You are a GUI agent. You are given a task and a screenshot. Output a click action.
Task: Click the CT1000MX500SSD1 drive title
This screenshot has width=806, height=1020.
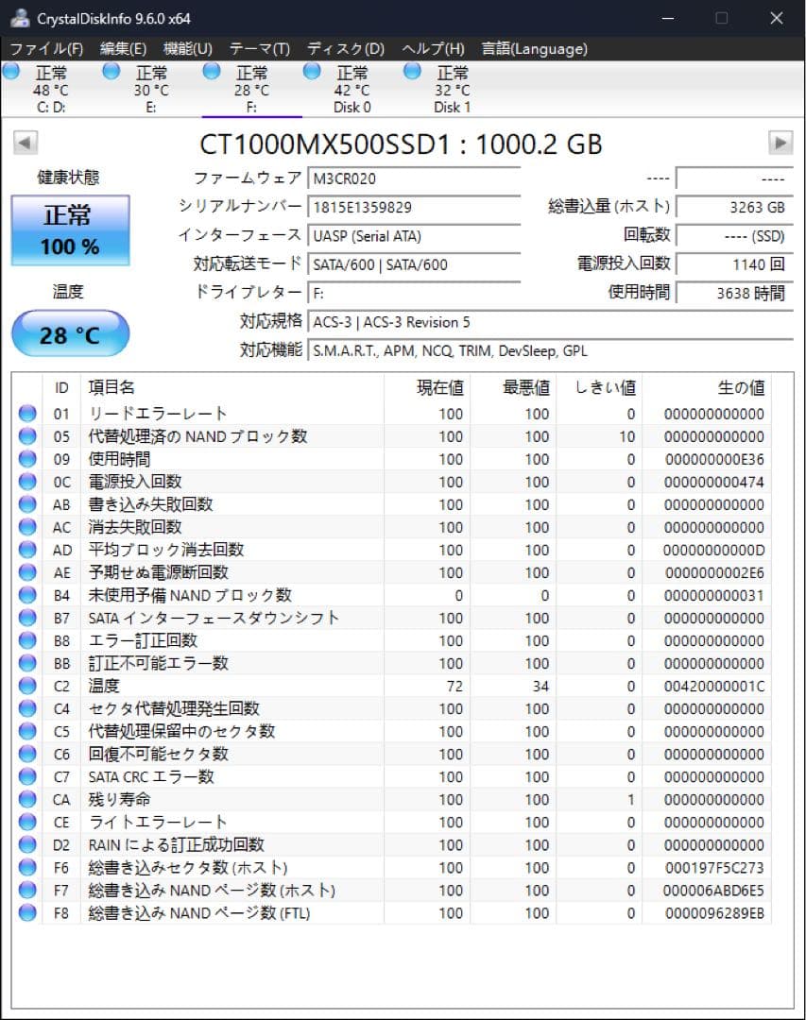click(x=404, y=144)
